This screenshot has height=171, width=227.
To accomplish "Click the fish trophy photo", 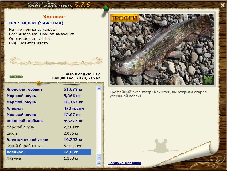I will 162,49.
